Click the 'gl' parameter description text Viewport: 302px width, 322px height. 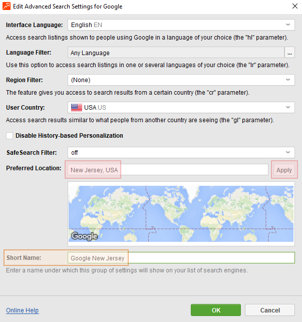coord(140,120)
